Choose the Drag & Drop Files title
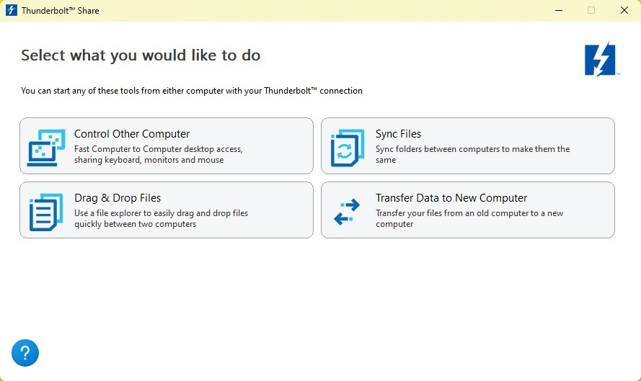 tap(118, 198)
